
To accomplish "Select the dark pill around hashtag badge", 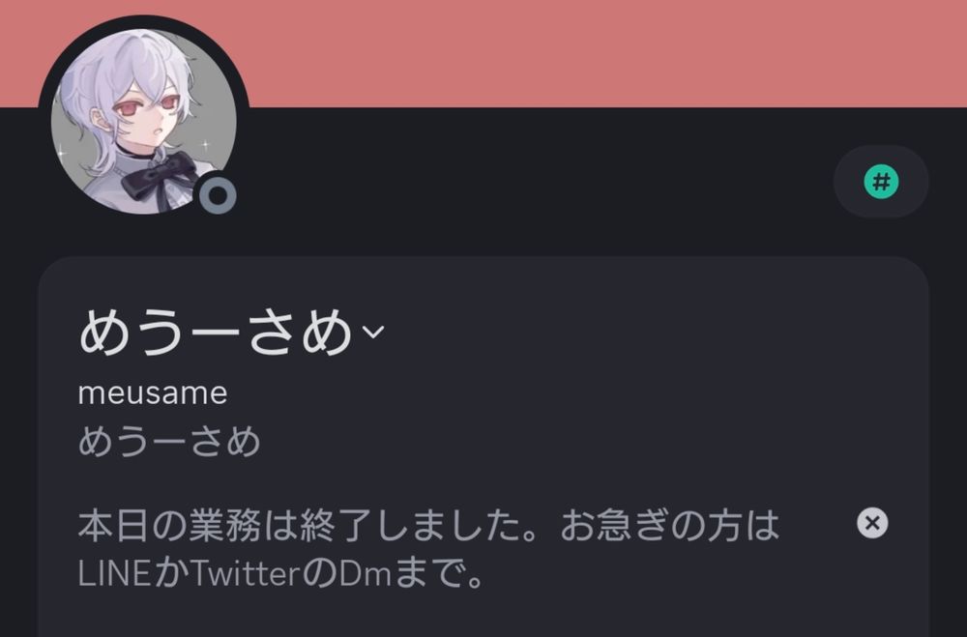I will point(881,182).
